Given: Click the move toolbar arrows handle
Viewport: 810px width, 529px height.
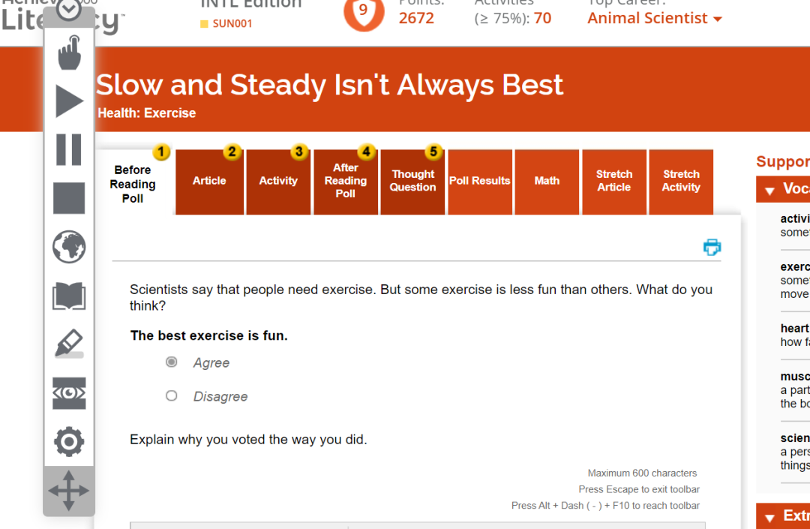Looking at the screenshot, I should click(x=69, y=491).
